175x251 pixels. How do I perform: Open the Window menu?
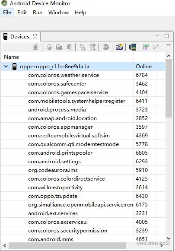coord(59,13)
